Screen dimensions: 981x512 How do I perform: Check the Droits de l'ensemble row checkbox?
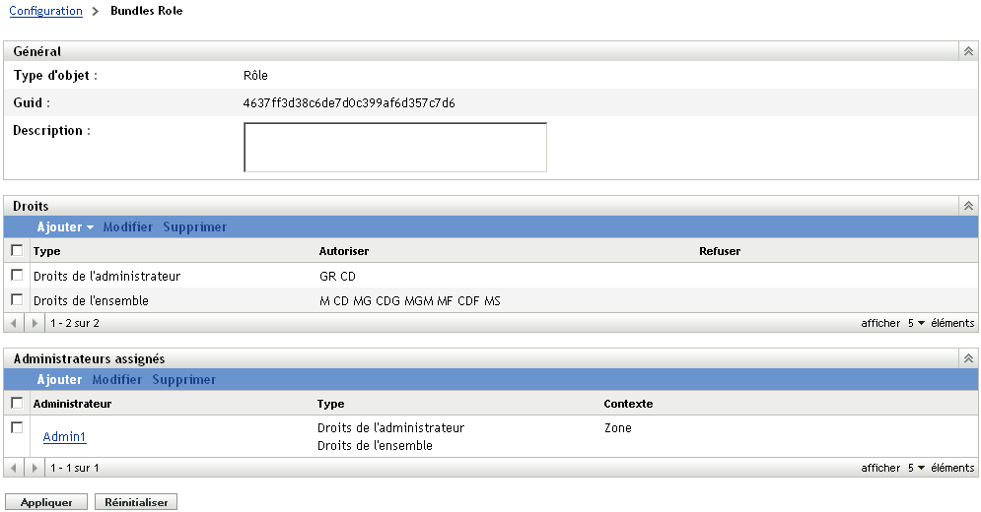[x=17, y=299]
